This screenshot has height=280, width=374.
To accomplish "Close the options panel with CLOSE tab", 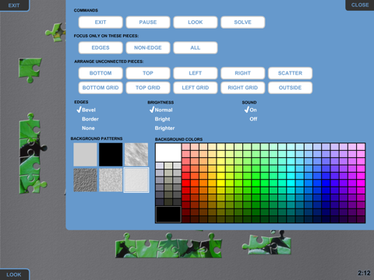I will coord(360,5).
